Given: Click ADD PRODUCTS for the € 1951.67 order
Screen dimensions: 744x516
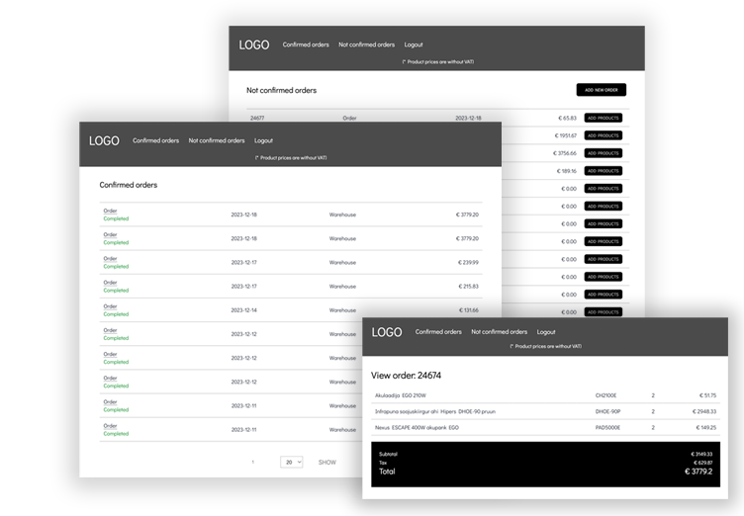Looking at the screenshot, I should coord(603,135).
